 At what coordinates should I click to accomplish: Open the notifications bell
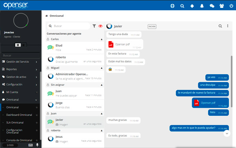tap(202, 6)
